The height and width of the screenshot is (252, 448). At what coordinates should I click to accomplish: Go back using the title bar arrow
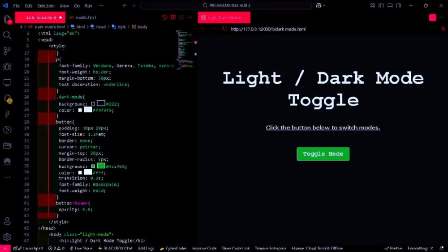coord(125,5)
